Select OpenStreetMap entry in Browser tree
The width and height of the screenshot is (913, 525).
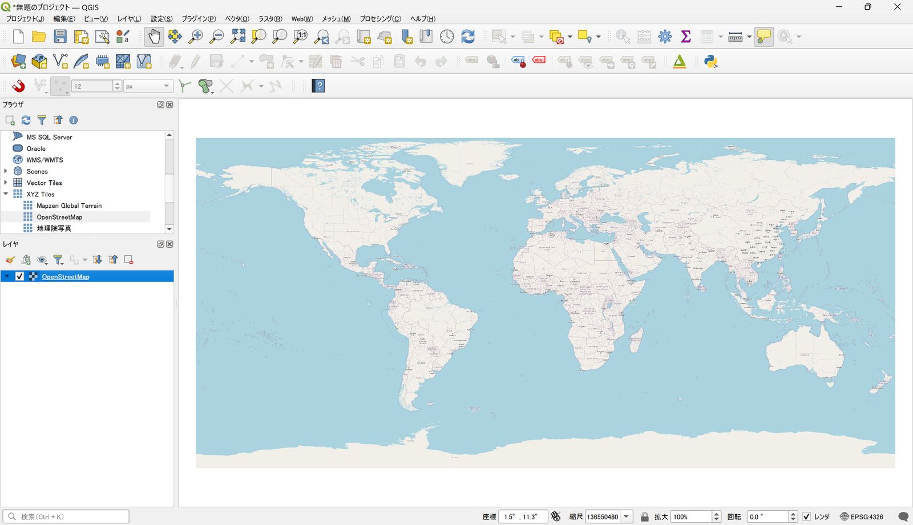click(59, 217)
